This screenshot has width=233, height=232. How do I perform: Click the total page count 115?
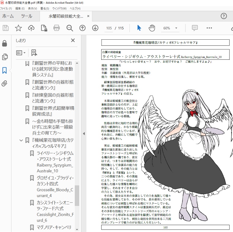click(x=121, y=28)
